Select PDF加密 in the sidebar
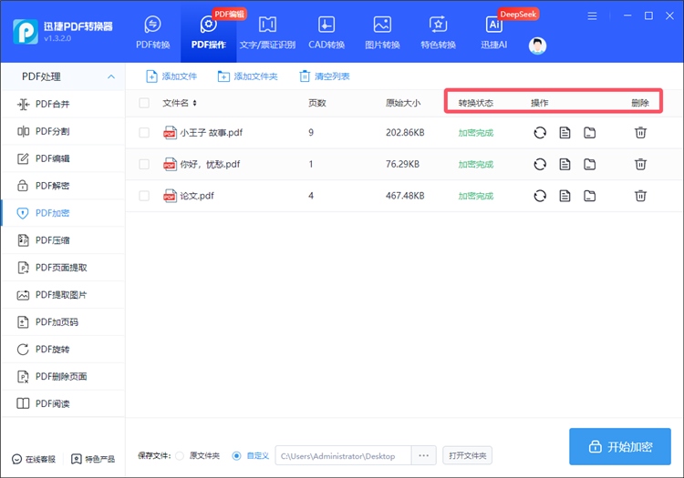The width and height of the screenshot is (684, 478). (63, 213)
